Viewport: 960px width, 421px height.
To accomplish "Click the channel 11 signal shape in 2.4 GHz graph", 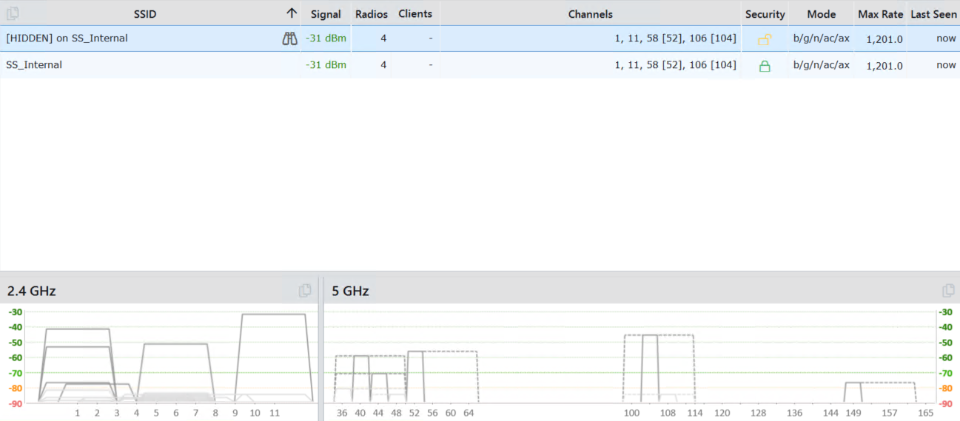I will coord(274,315).
